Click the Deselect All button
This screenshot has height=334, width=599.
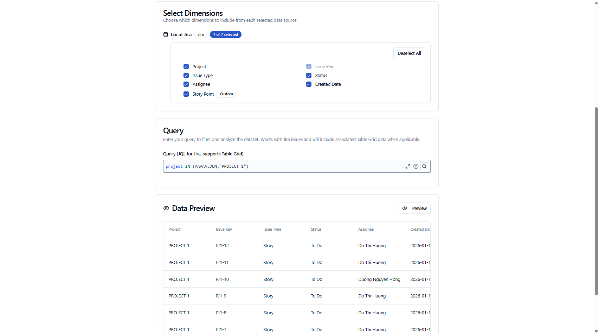(x=409, y=53)
